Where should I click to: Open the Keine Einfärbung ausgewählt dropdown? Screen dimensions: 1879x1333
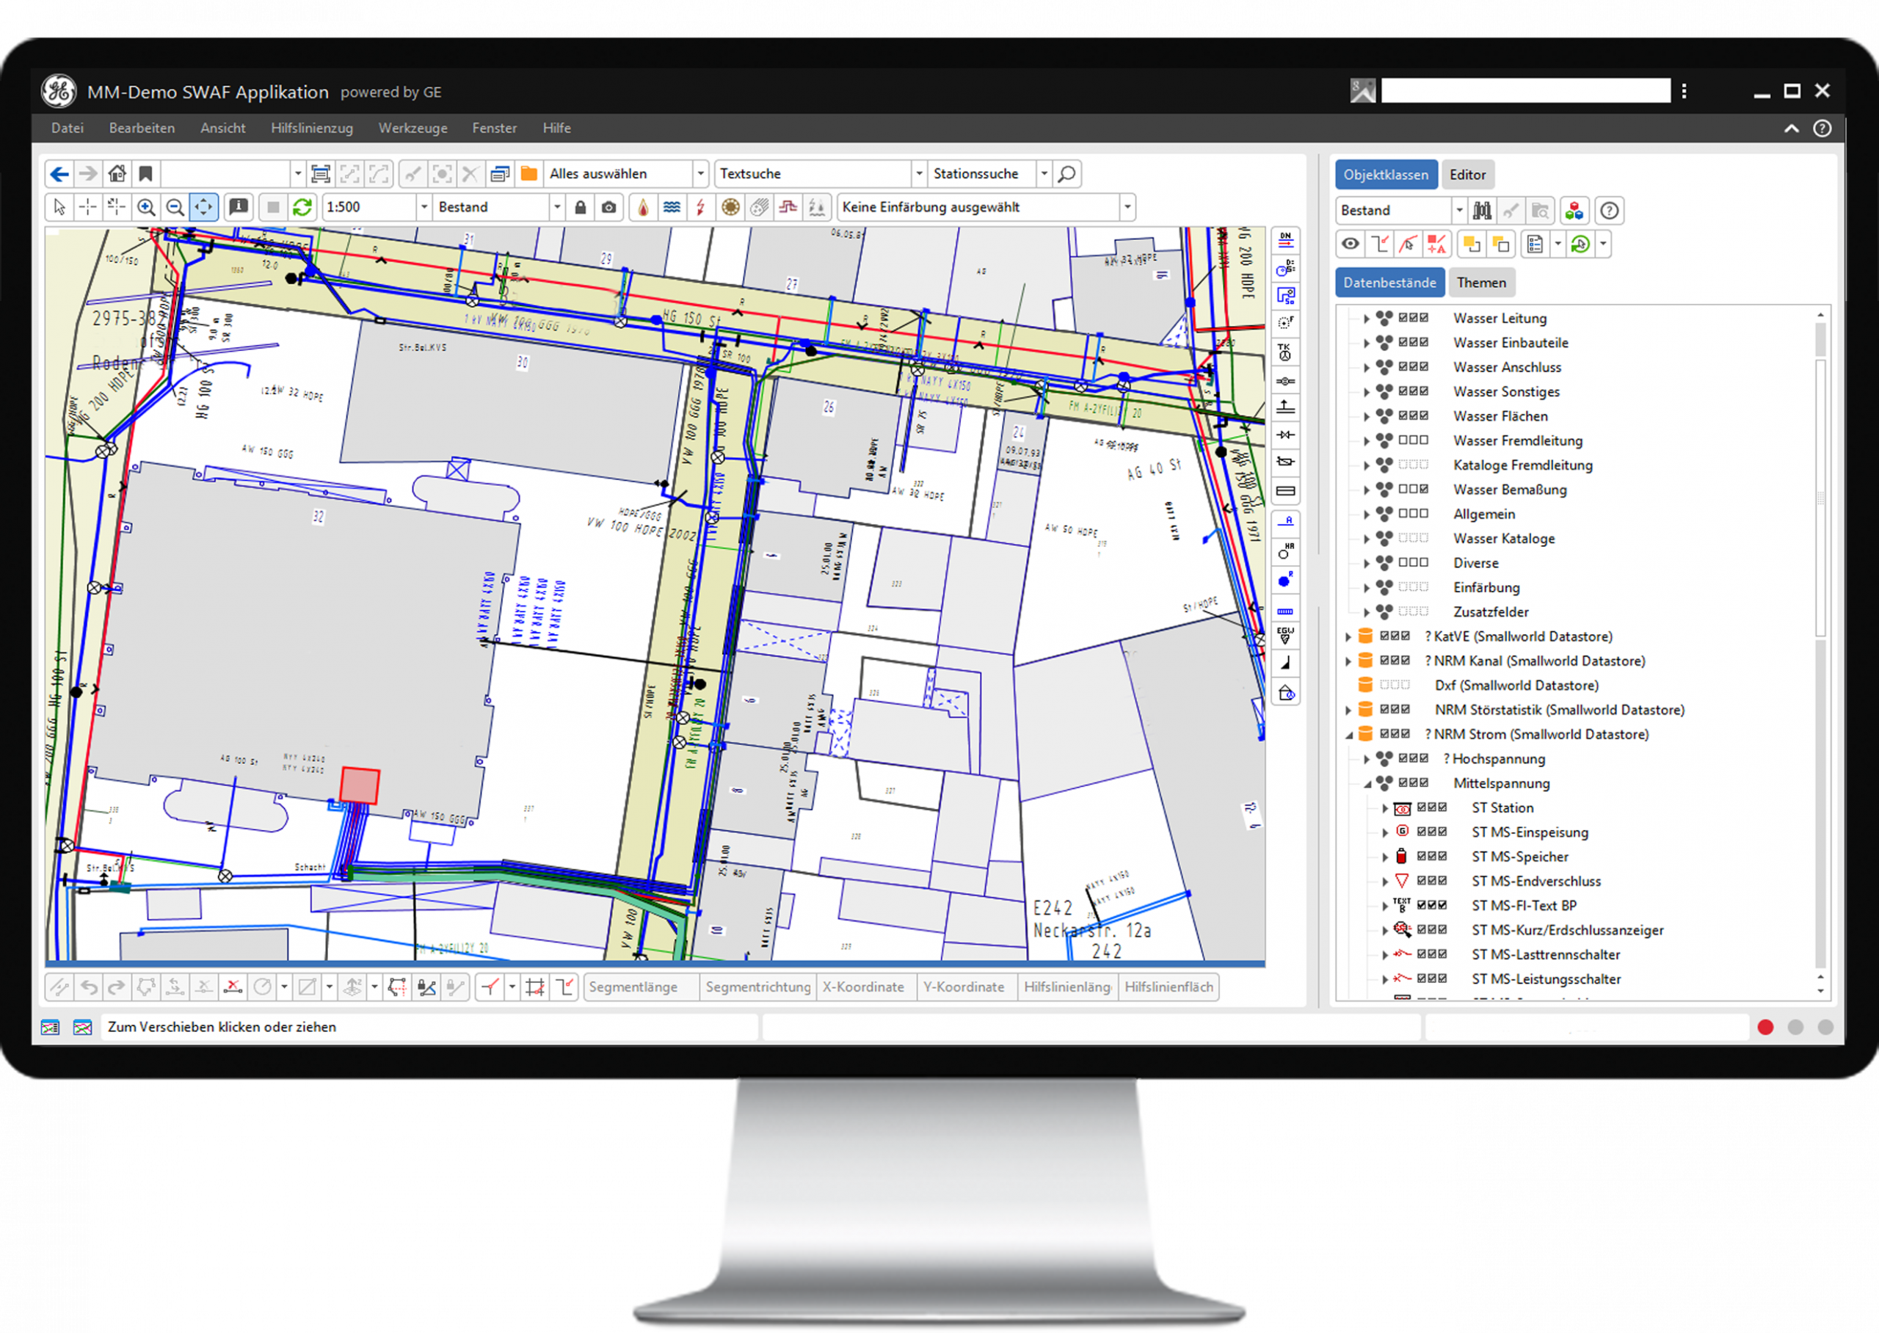(x=1128, y=207)
